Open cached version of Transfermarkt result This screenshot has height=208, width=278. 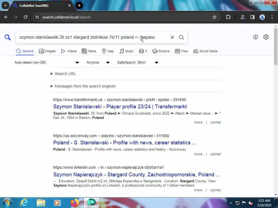coord(215,122)
